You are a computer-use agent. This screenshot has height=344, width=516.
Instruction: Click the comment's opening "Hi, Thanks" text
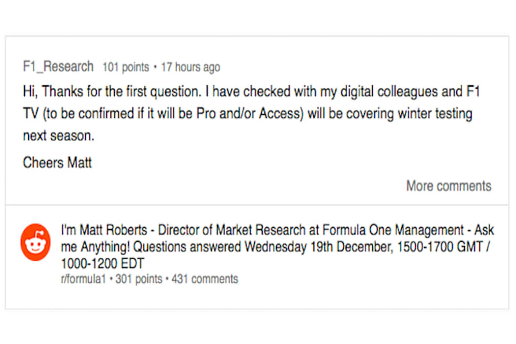(x=48, y=92)
